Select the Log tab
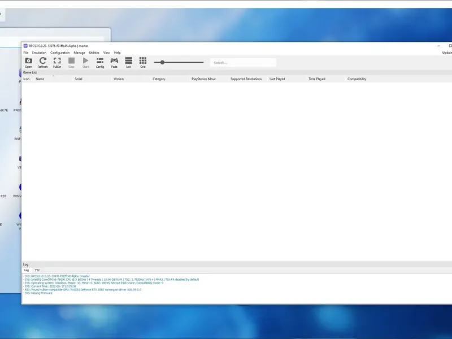 pos(27,271)
